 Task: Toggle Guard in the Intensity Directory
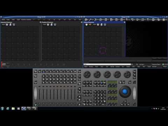tap(3, 24)
